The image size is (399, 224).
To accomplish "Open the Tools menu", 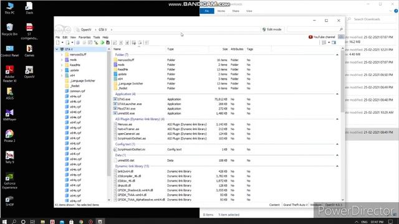I will point(97,37).
